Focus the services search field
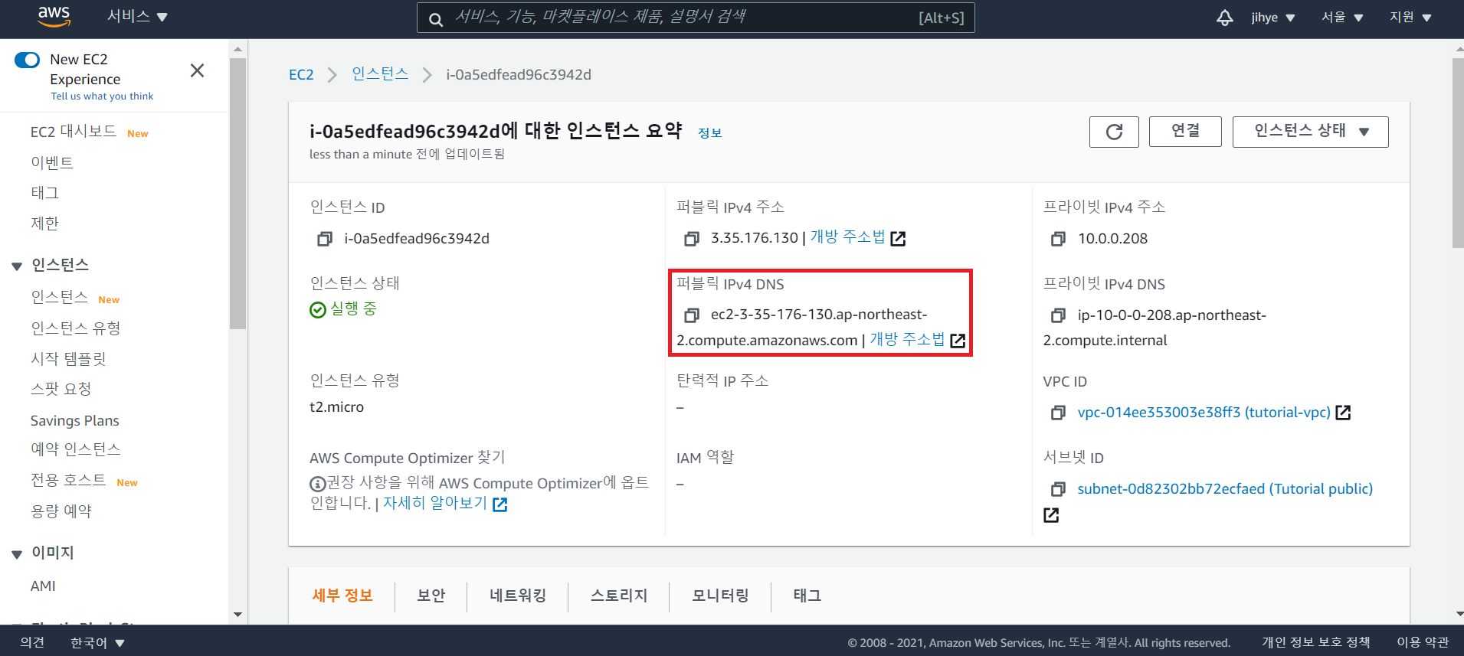The width and height of the screenshot is (1464, 656). (696, 18)
